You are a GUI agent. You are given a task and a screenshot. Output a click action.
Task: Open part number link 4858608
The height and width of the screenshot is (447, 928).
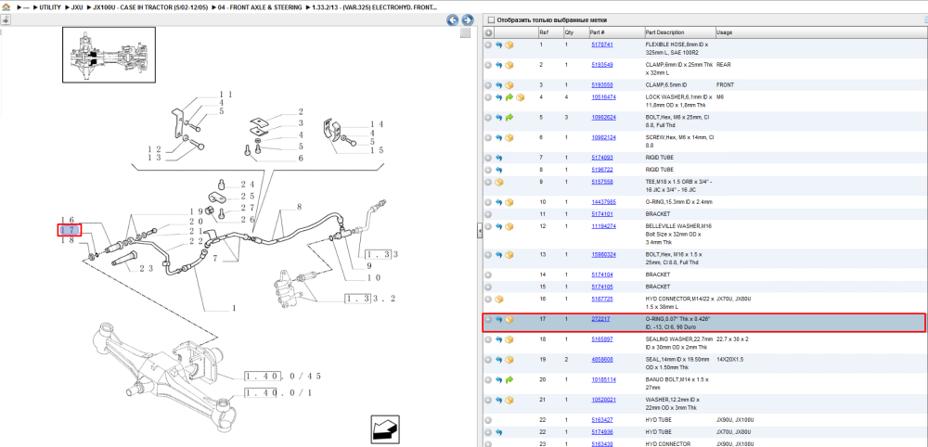pyautogui.click(x=602, y=359)
